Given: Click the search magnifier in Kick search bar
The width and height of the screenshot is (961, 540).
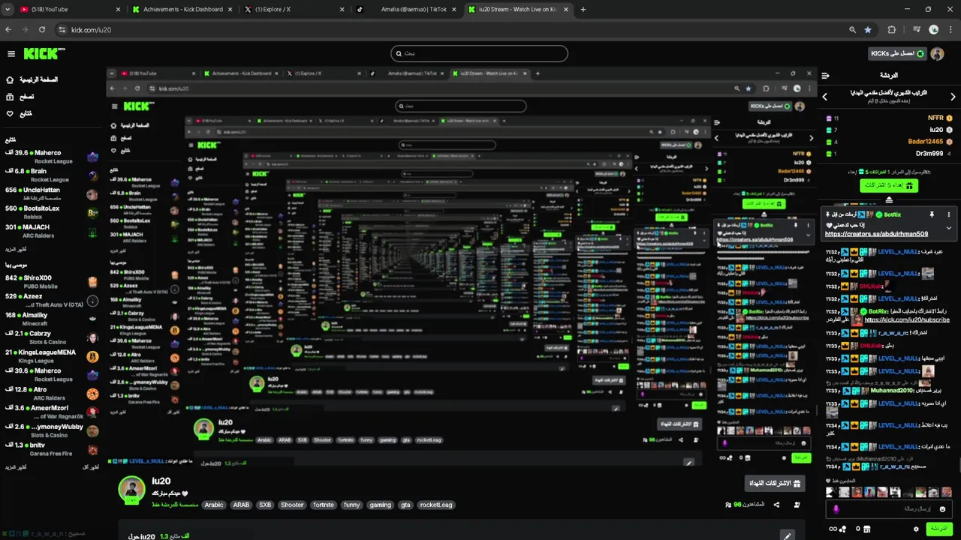Looking at the screenshot, I should pyautogui.click(x=399, y=53).
